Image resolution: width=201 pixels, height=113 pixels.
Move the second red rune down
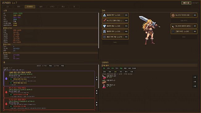tap(97, 105)
